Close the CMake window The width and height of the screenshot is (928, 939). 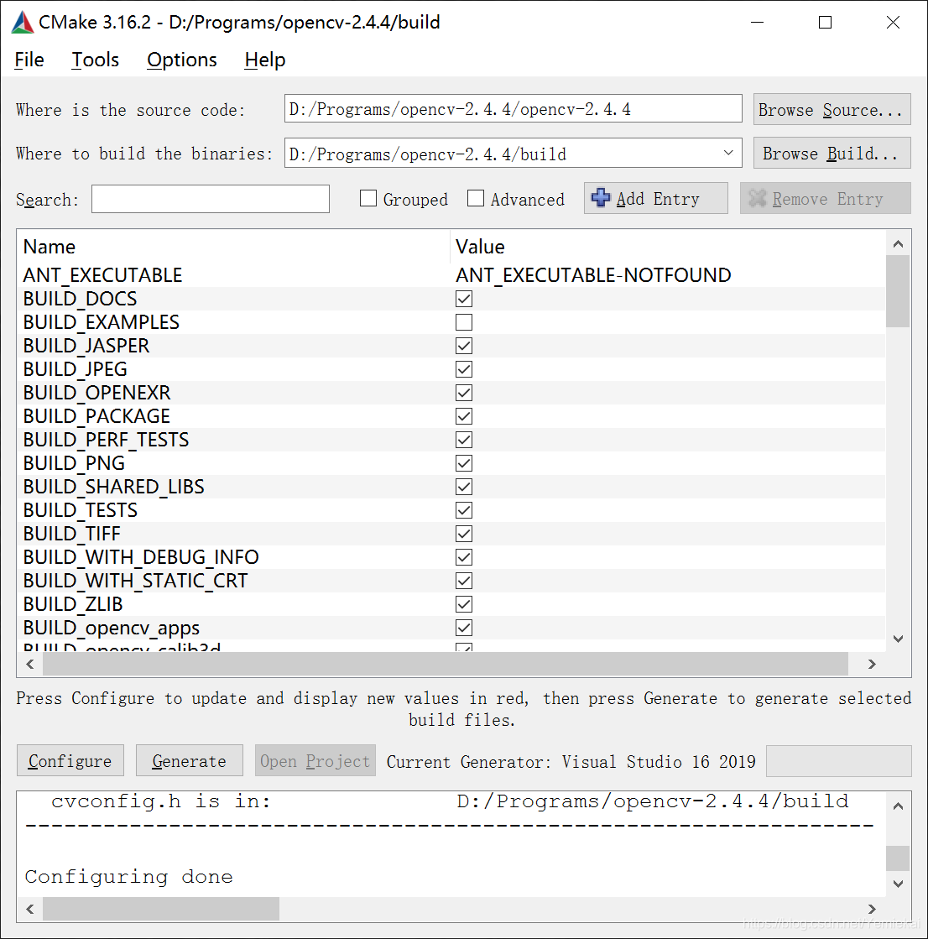pyautogui.click(x=893, y=22)
